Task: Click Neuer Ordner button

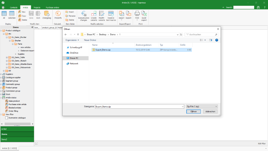Action: pyautogui.click(x=90, y=40)
